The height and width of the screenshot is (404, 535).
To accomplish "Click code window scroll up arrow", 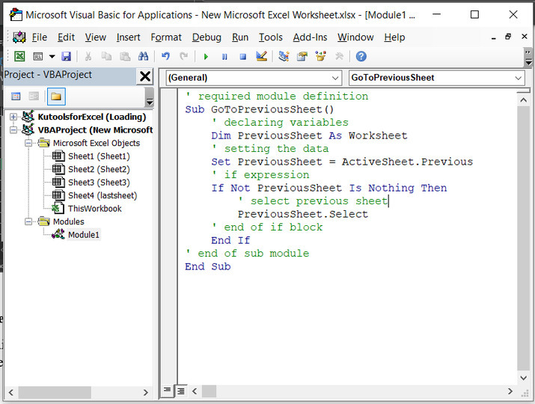I will click(x=523, y=100).
